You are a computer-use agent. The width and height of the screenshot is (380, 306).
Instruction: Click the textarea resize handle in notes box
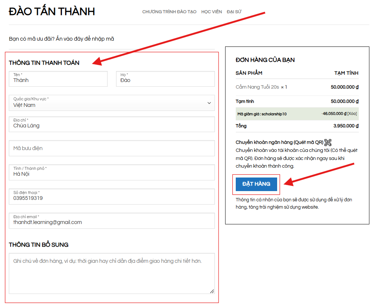(x=212, y=291)
